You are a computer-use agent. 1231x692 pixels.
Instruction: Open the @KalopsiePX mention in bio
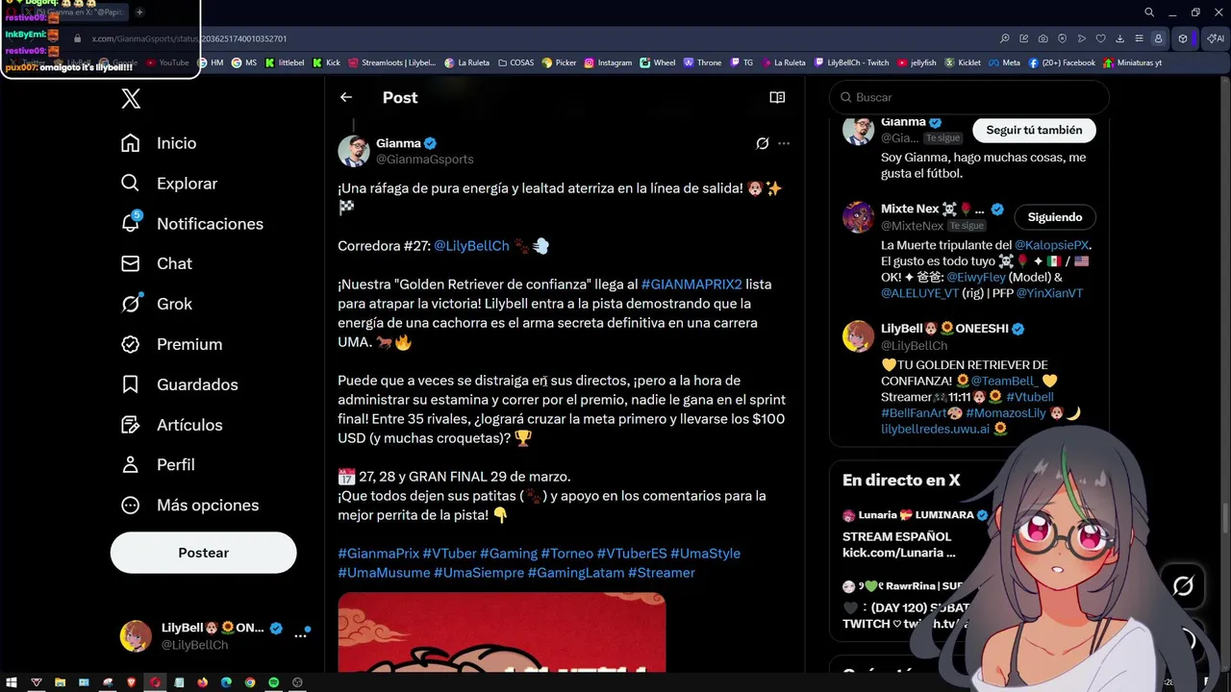1051,245
